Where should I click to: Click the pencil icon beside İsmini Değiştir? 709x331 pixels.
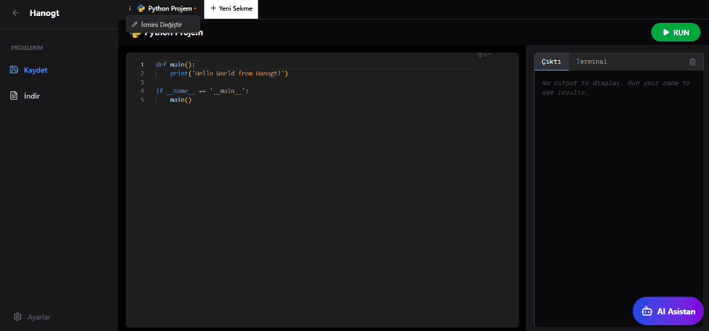point(134,24)
